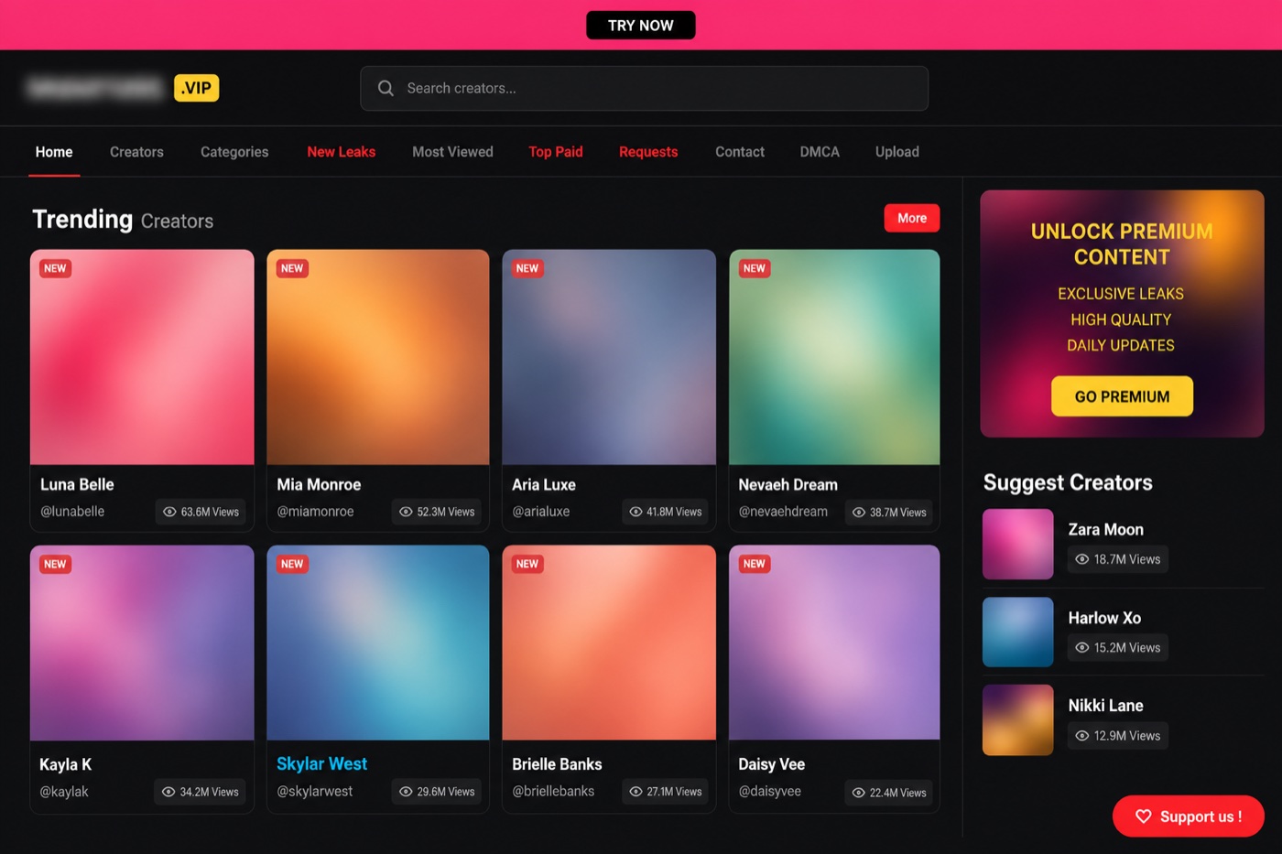Click the eye icon on Nevaeh Dream's views
The image size is (1282, 854).
tap(859, 513)
